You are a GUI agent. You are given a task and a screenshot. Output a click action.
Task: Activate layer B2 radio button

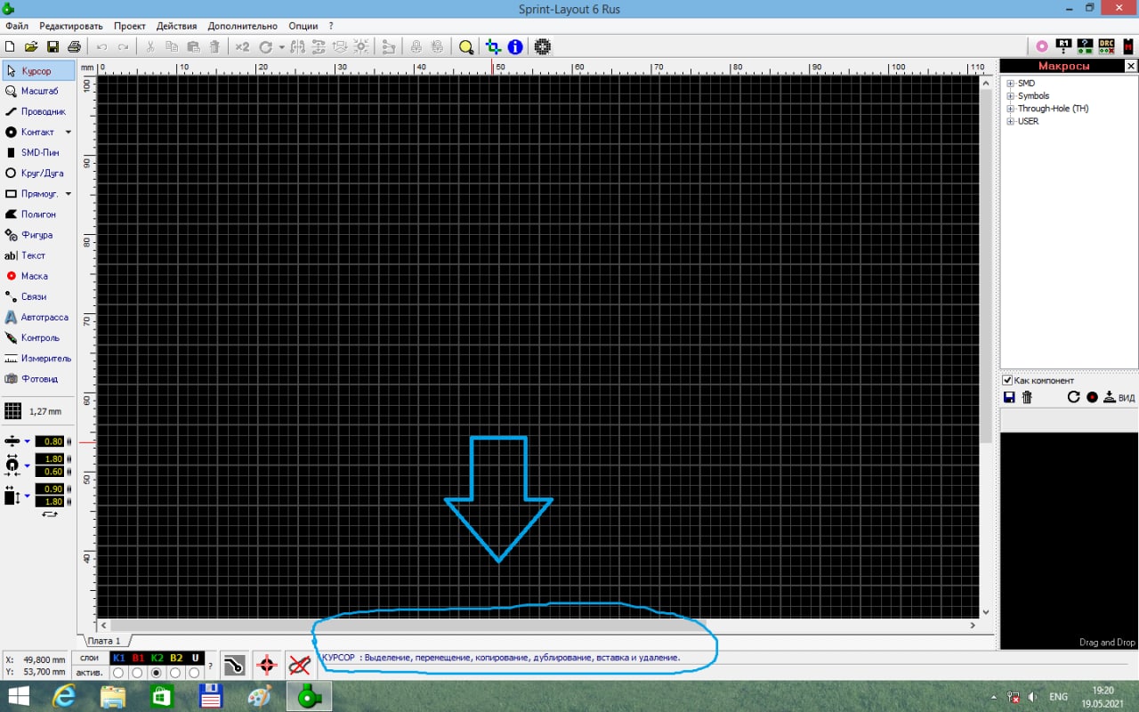pyautogui.click(x=175, y=673)
